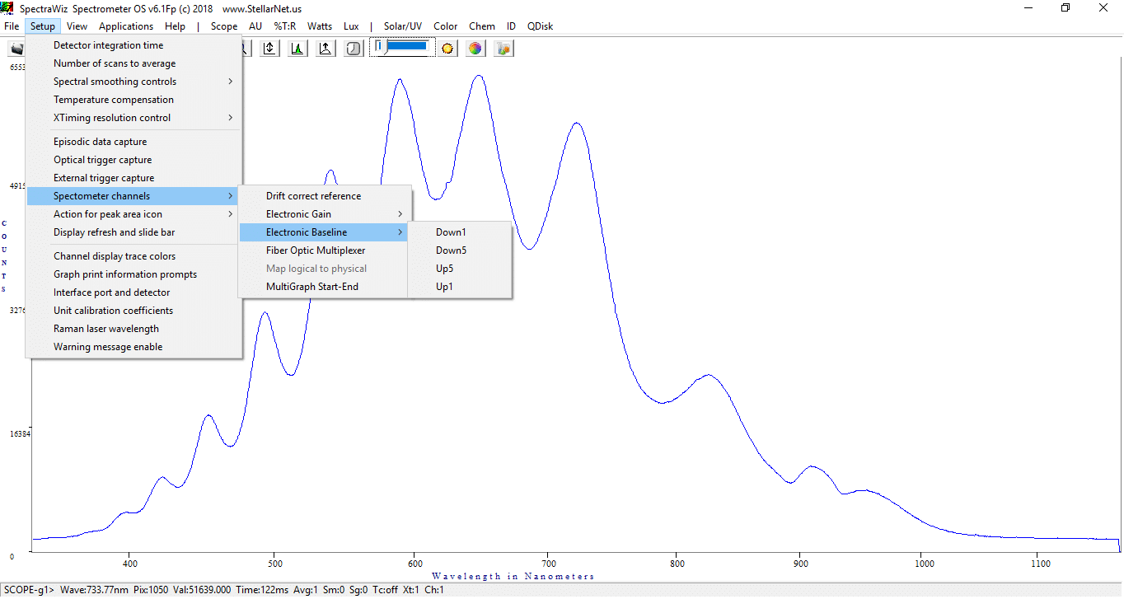Open Unit calibration coefficients
1124x599 pixels.
[x=133, y=311]
